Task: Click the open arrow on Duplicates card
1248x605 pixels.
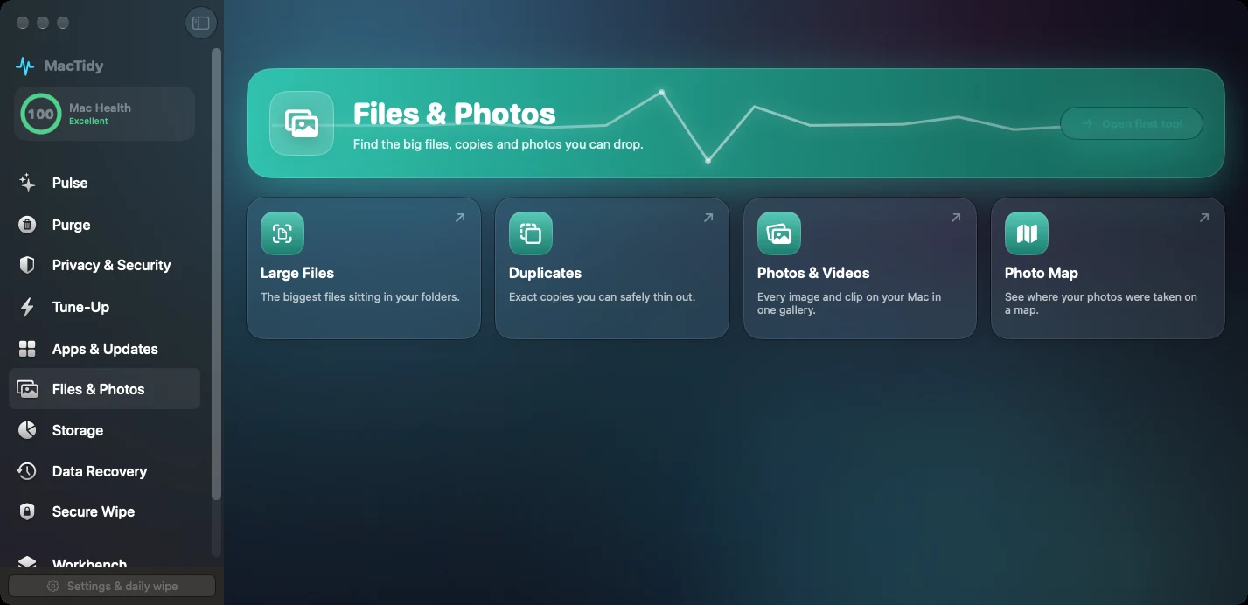Action: 708,218
